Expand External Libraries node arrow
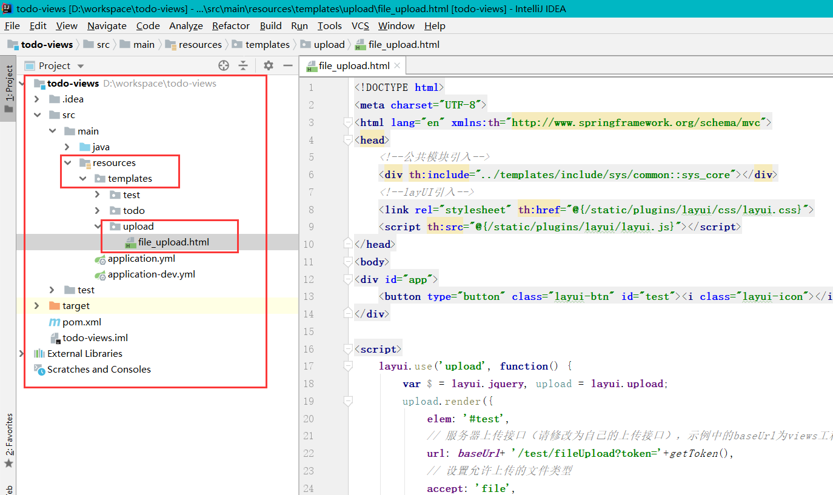 [x=22, y=353]
